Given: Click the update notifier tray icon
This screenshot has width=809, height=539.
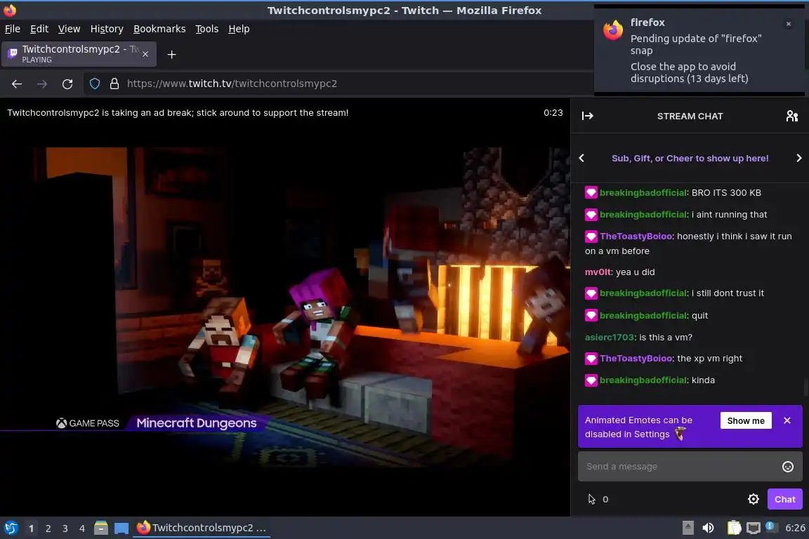Looking at the screenshot, I should (x=770, y=526).
